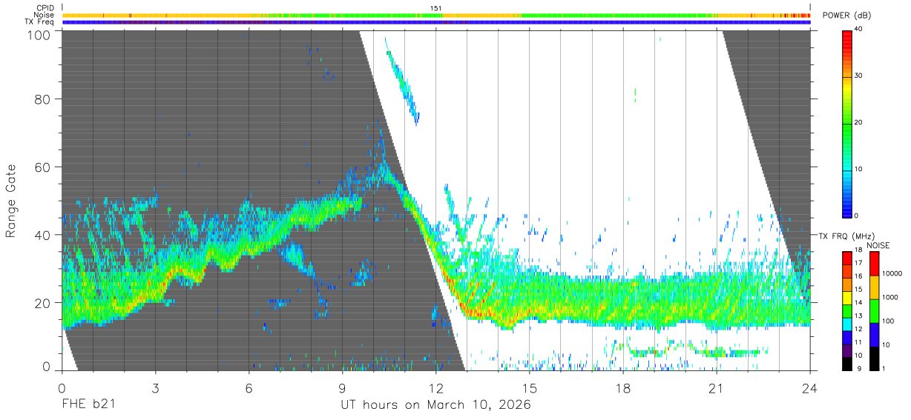Click the 6 tick on UT hours axis
The width and height of the screenshot is (911, 420).
point(249,388)
